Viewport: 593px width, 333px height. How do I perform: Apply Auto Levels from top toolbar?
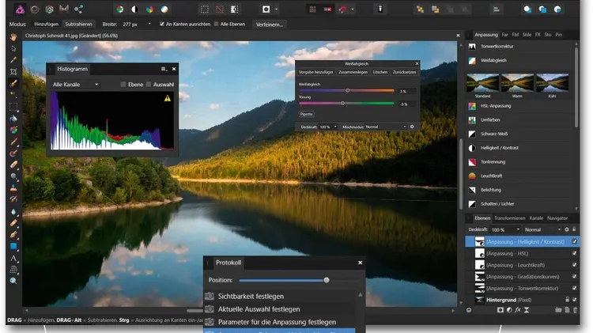tap(120, 9)
